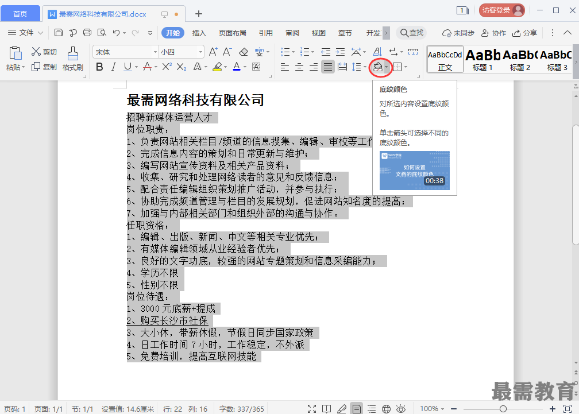Viewport: 579px width, 414px height.
Task: Click the Paste clipboard icon
Action: point(15,53)
